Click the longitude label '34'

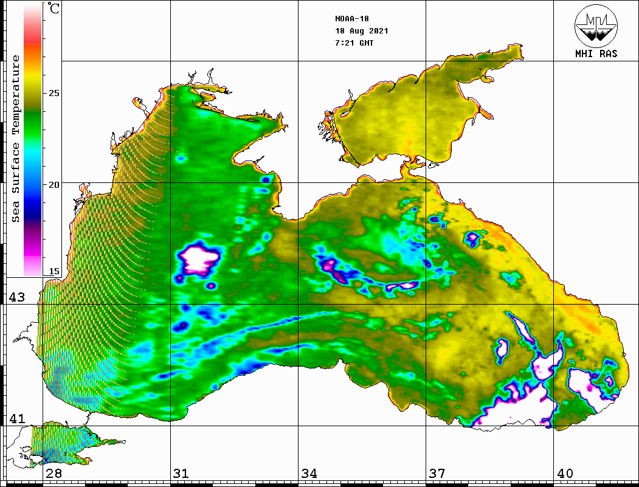tap(309, 473)
